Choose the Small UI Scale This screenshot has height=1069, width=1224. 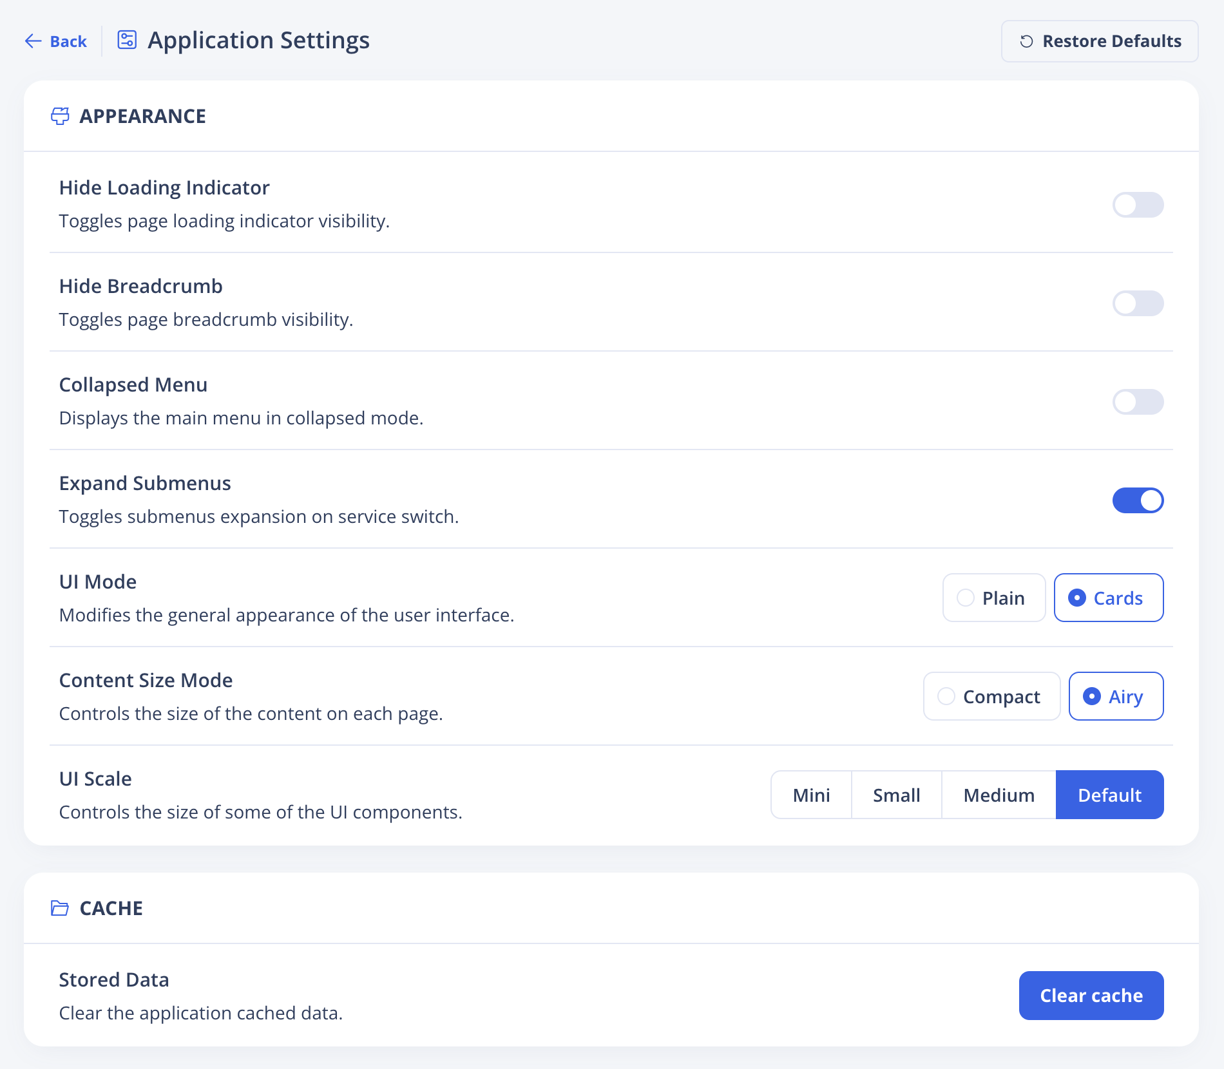coord(896,795)
